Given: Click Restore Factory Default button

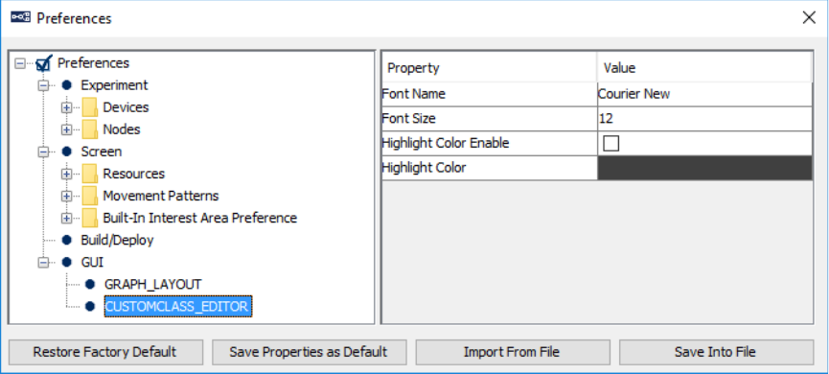Looking at the screenshot, I should pyautogui.click(x=105, y=352).
